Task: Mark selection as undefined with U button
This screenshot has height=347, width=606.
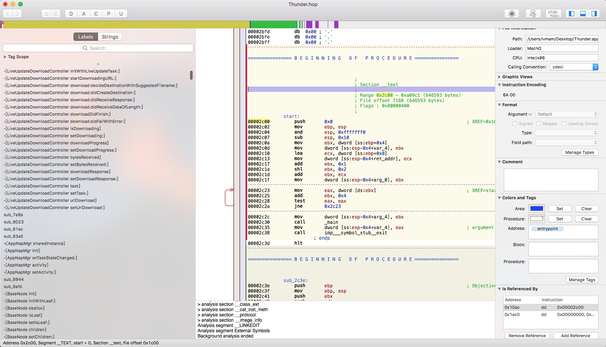Action: click(x=121, y=14)
